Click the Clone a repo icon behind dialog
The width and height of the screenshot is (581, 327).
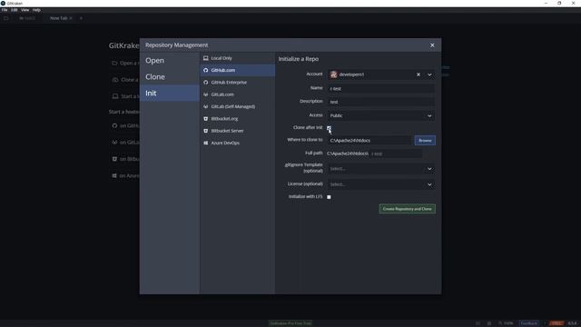(115, 80)
